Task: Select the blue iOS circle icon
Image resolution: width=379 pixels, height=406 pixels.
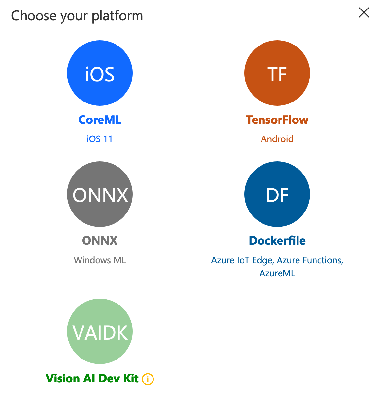Action: coord(100,73)
